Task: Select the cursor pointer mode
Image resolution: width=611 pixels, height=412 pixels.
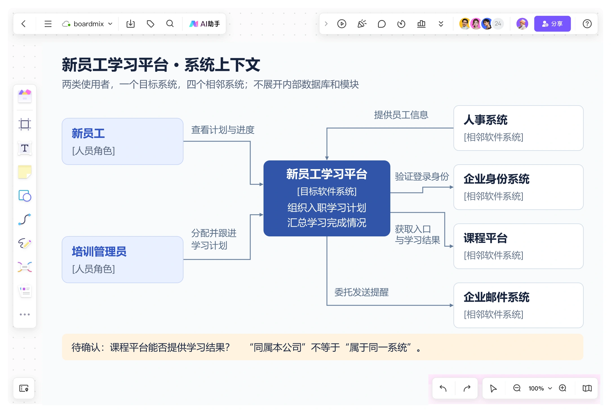Action: click(x=493, y=388)
